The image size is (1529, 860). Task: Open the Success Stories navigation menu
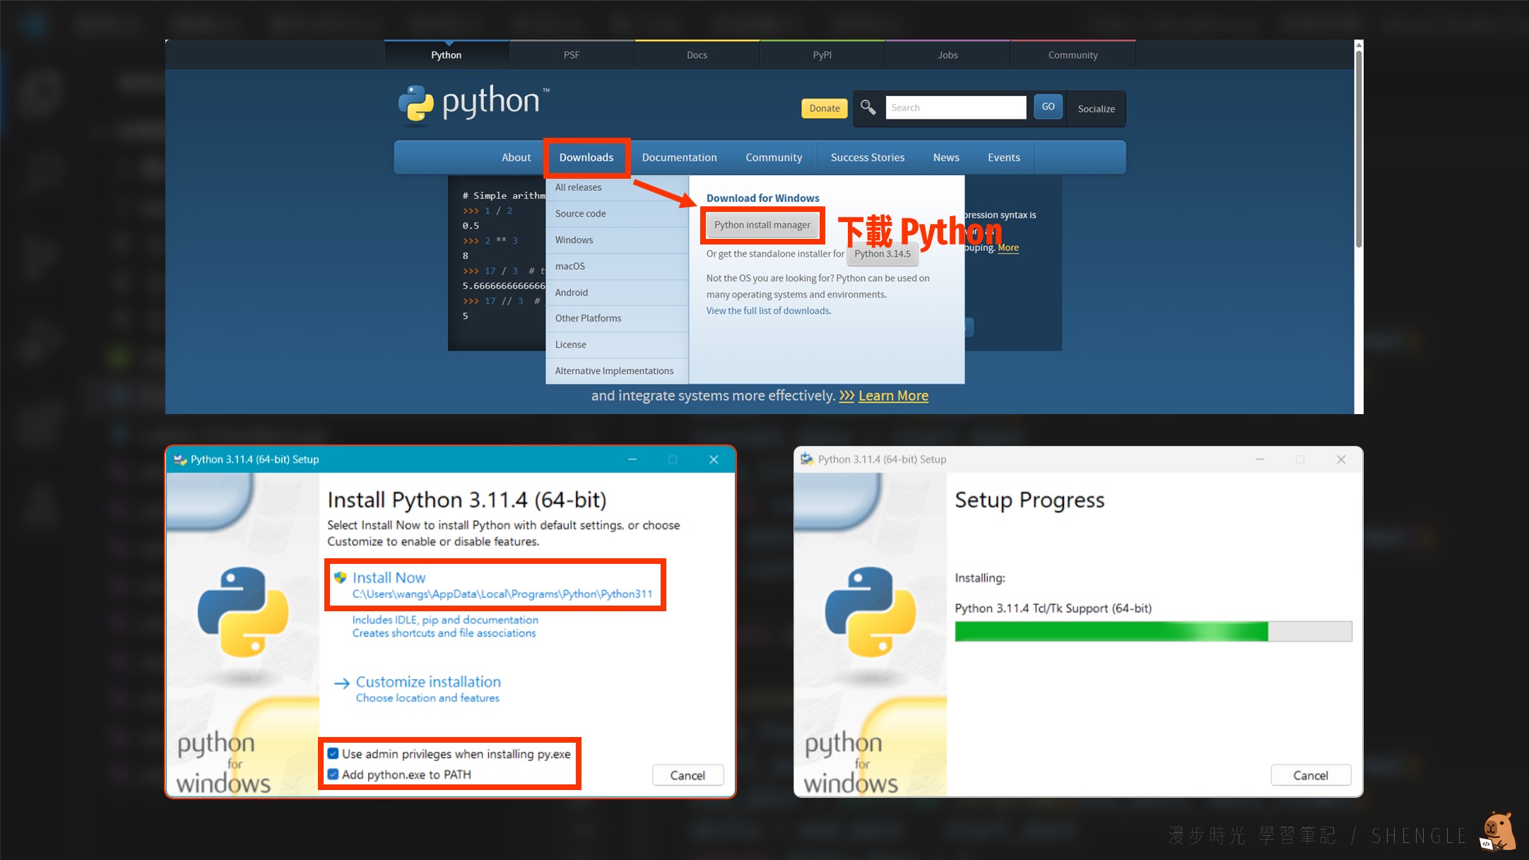click(x=868, y=158)
